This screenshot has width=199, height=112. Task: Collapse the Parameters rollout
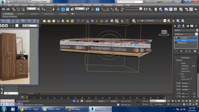185,58
